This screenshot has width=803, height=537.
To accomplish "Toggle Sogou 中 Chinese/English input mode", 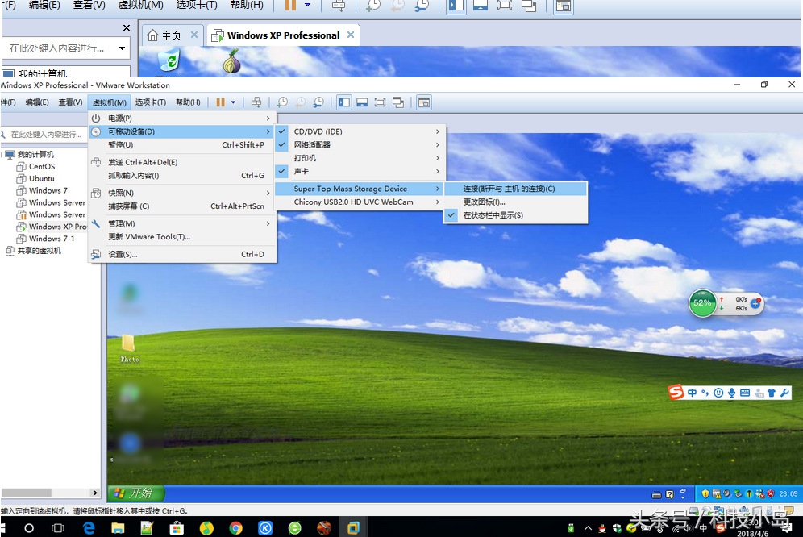I will (693, 393).
